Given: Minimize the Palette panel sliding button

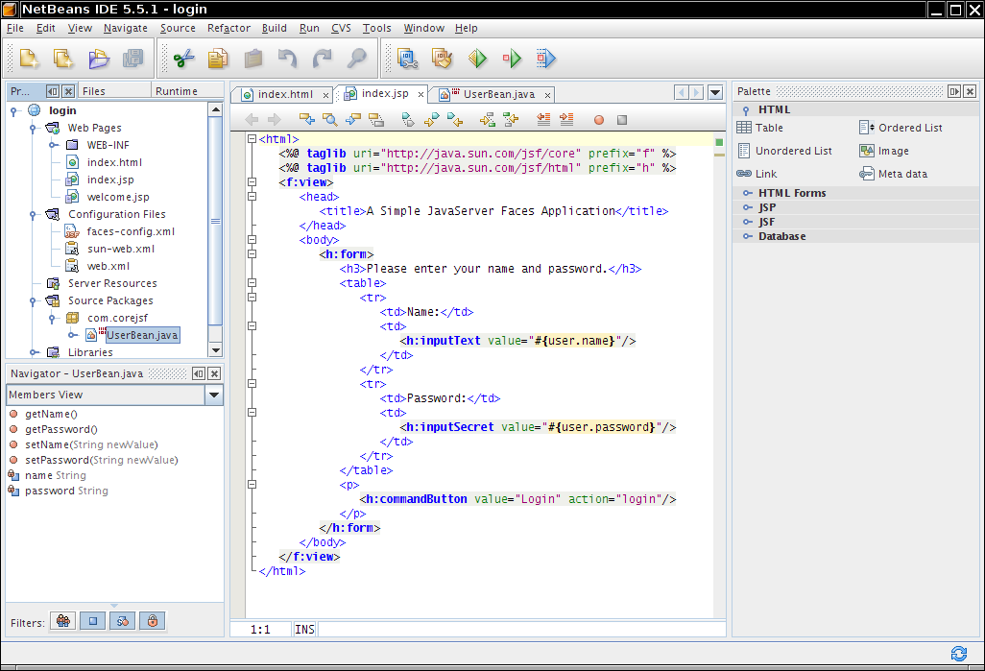Looking at the screenshot, I should pos(953,91).
